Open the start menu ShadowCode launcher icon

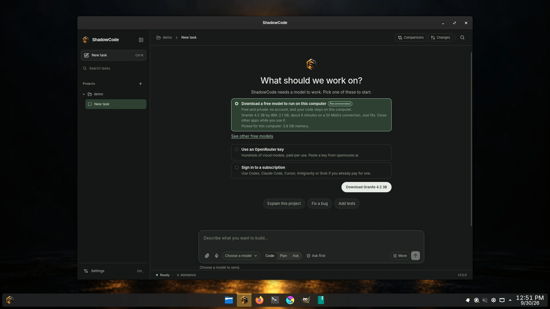[x=10, y=300]
